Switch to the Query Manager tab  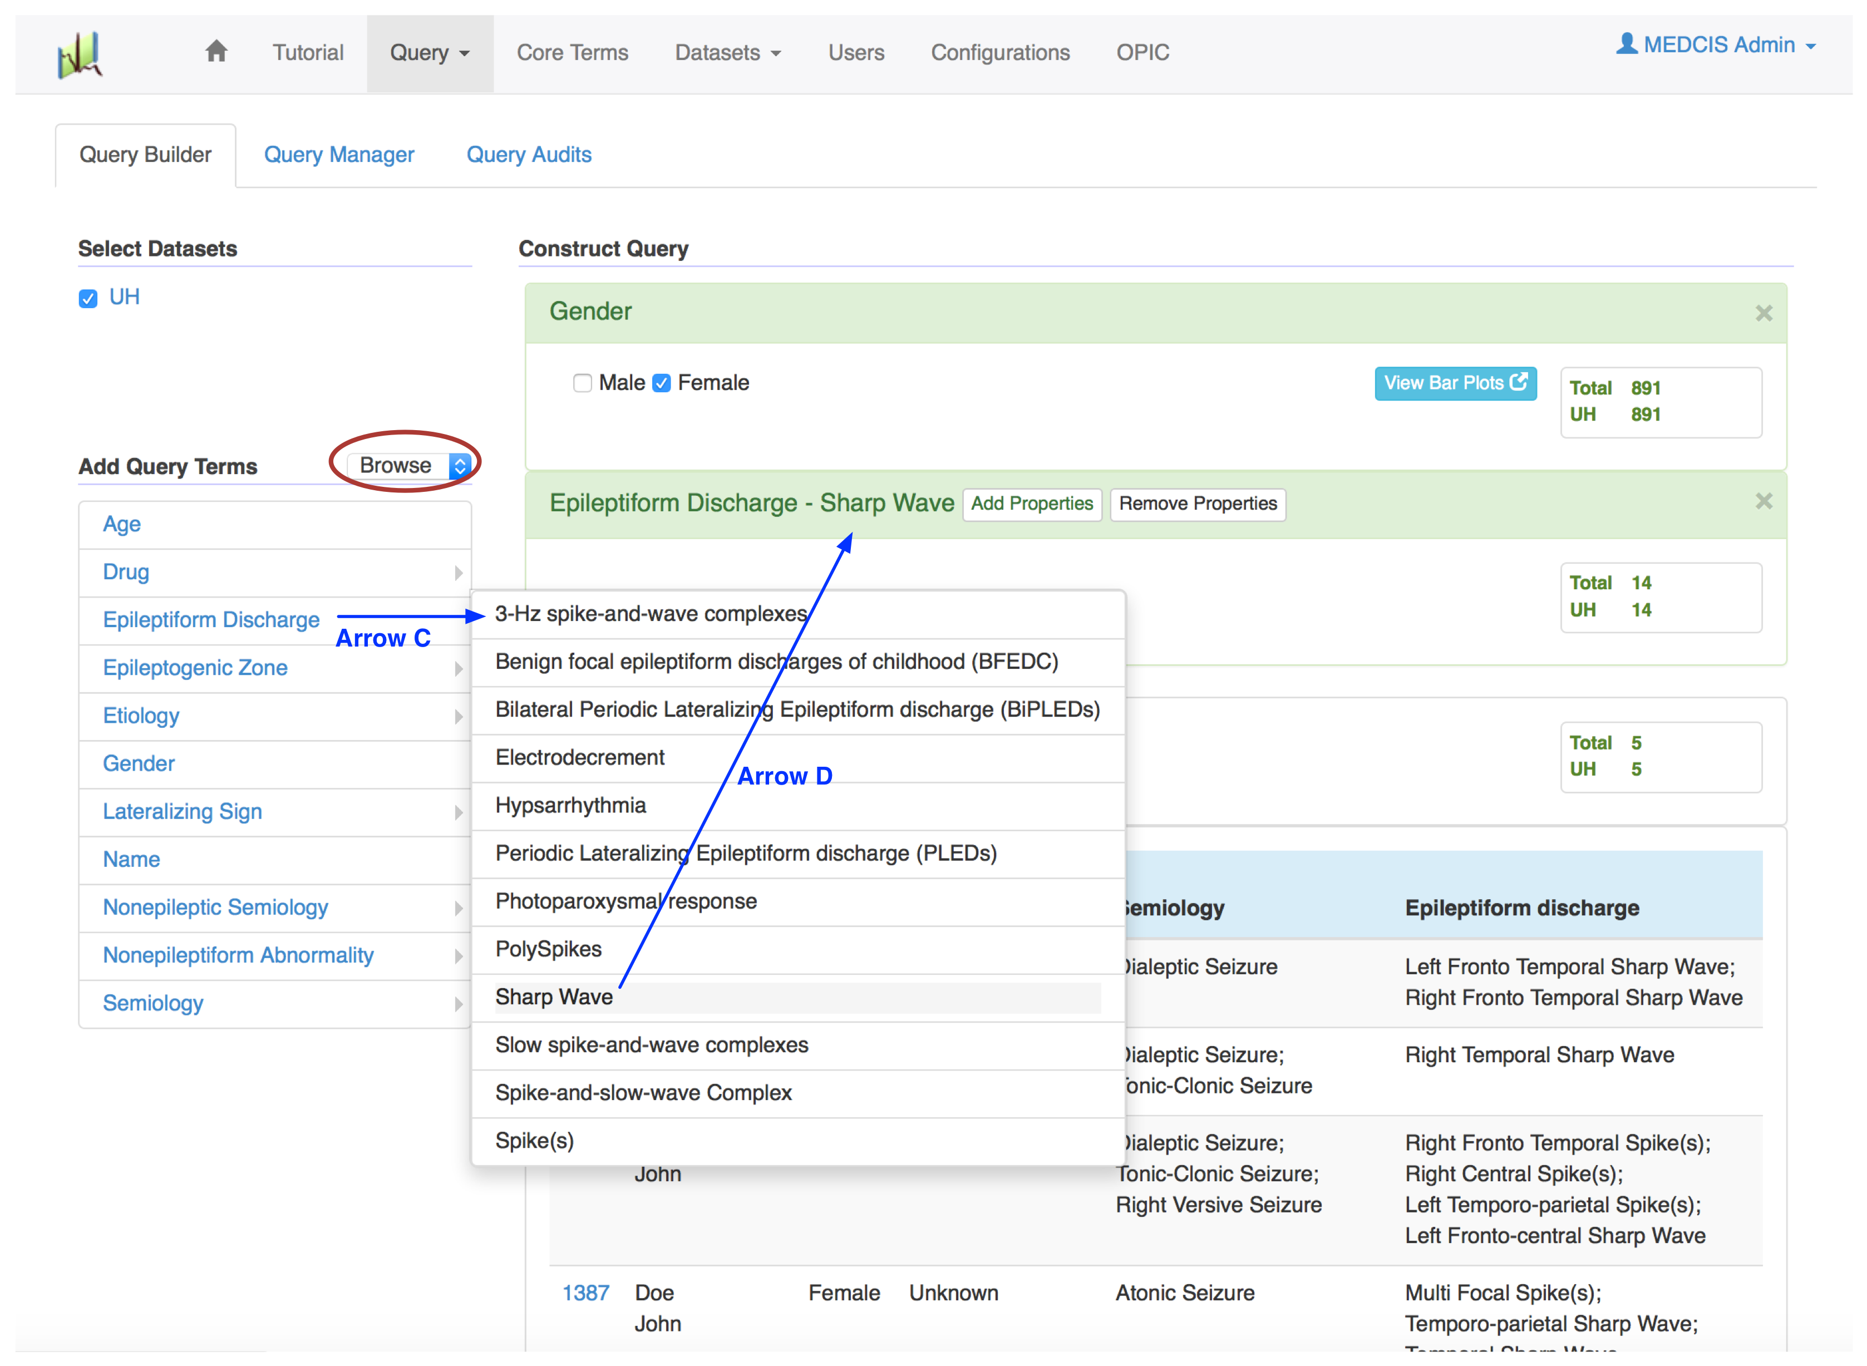point(339,155)
